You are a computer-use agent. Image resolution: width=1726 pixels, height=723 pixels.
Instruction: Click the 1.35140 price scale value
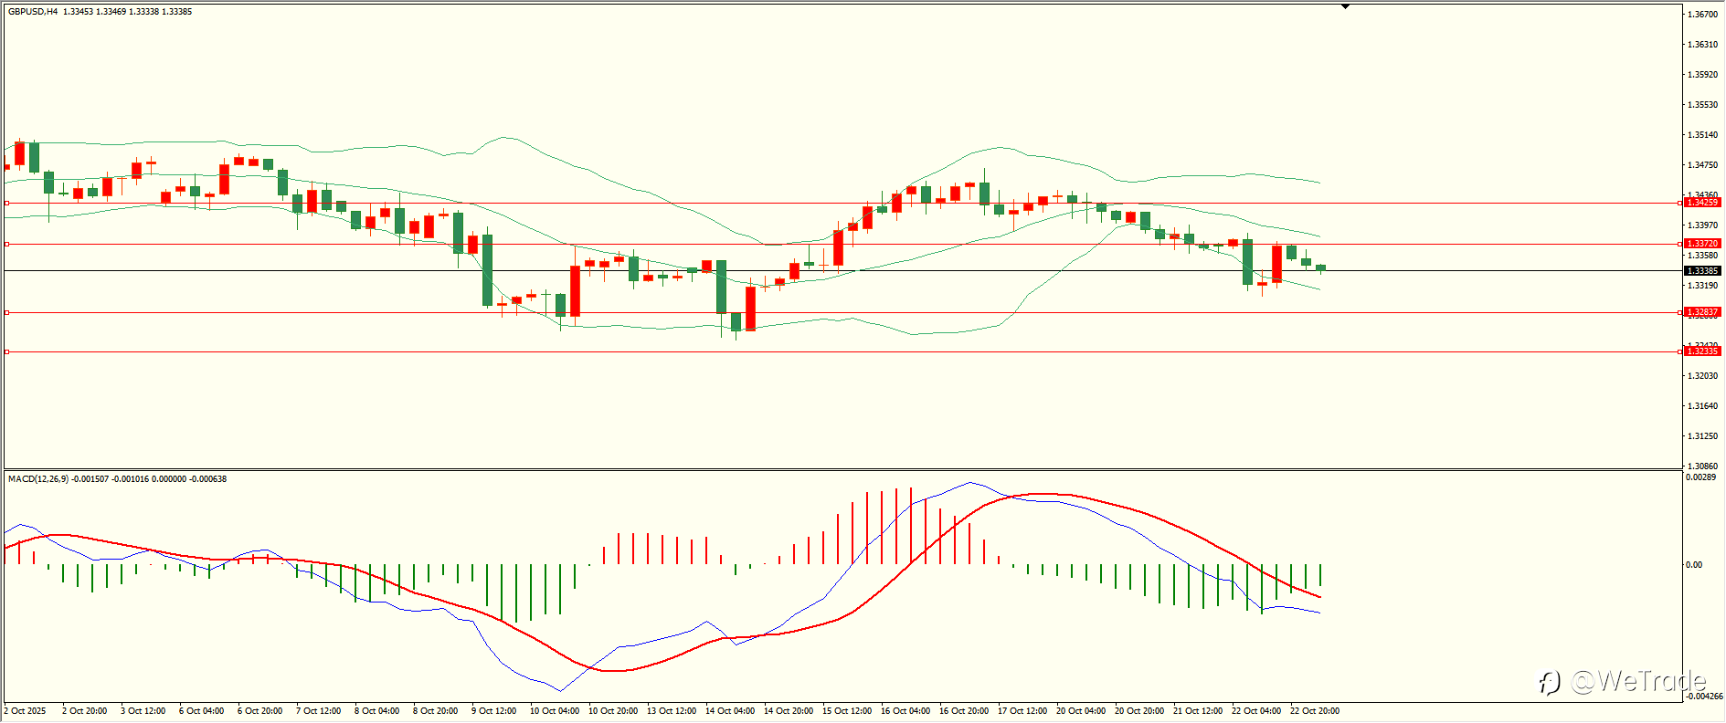pyautogui.click(x=1703, y=135)
